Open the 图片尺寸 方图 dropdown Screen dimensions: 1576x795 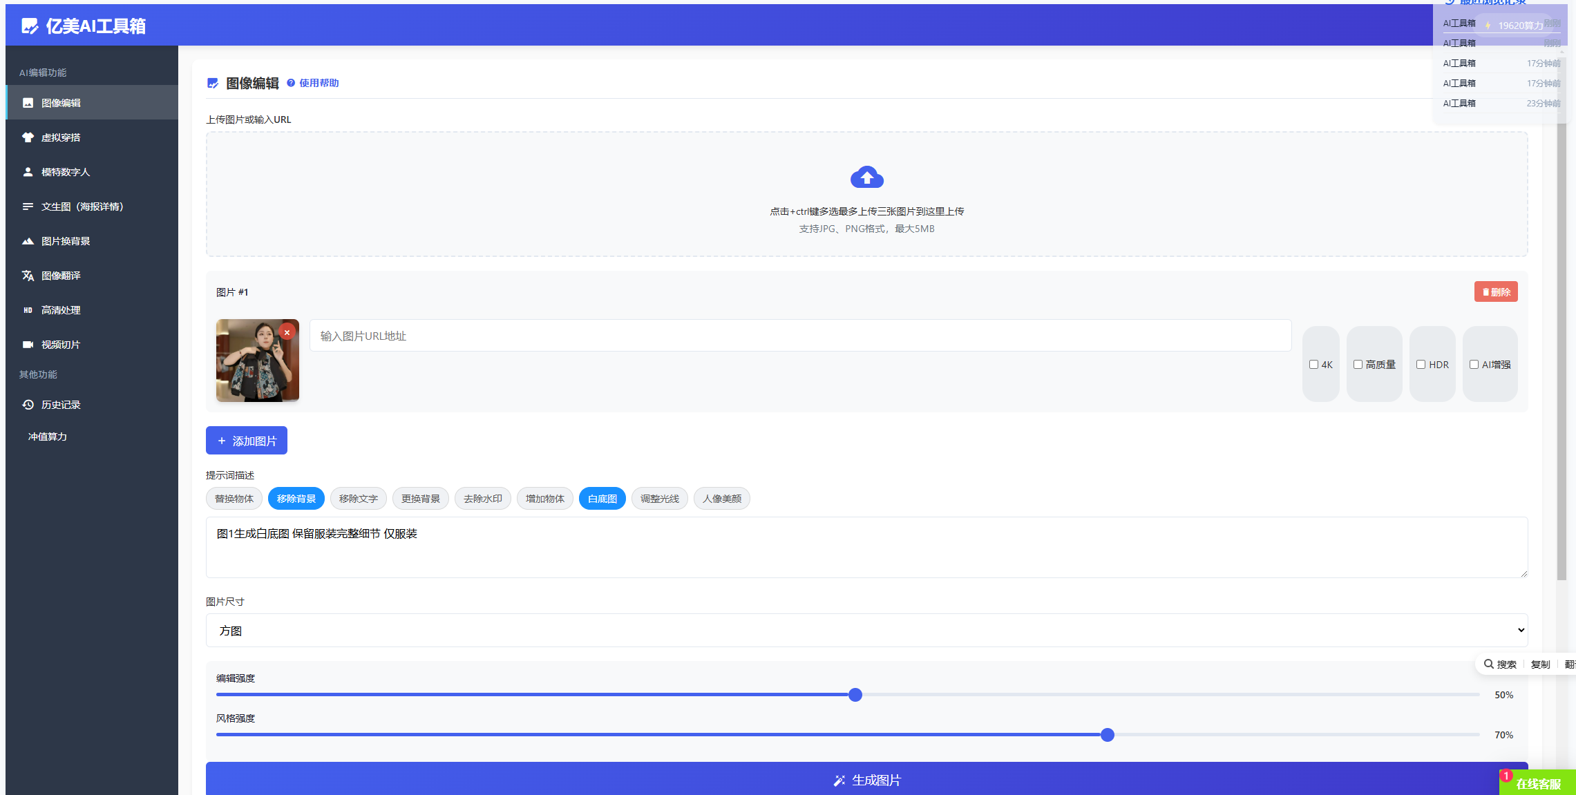pyautogui.click(x=866, y=630)
